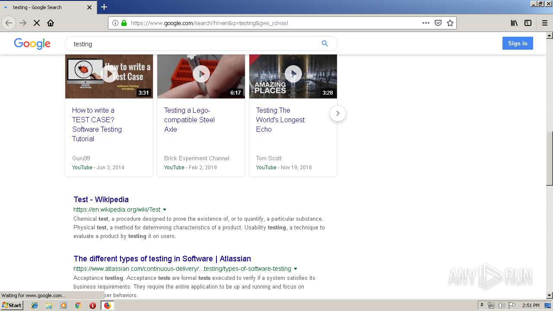Play the How to write a Test Case video

pos(109,74)
